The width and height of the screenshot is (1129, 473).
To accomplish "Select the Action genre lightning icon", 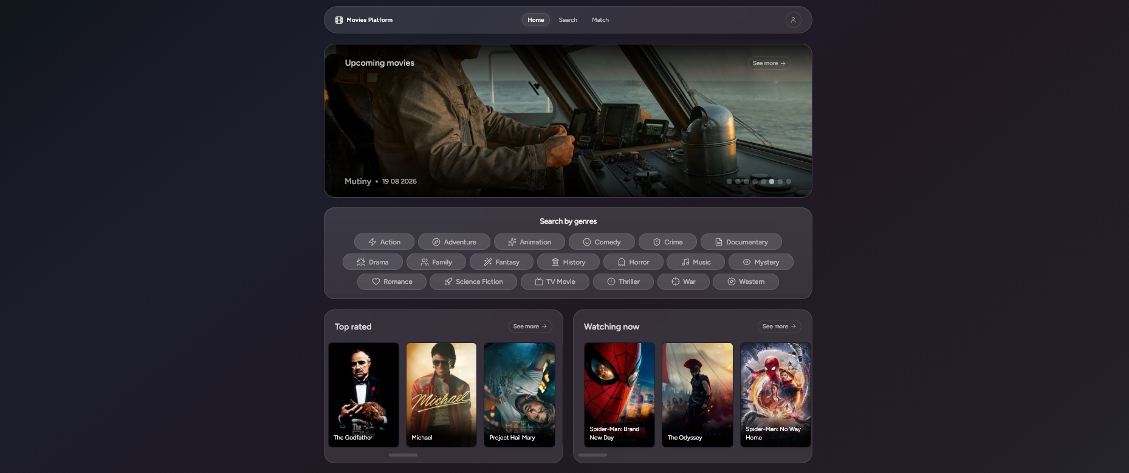I will pos(372,242).
